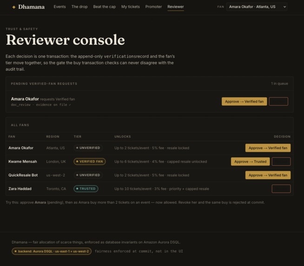304x266 pixels.
Task: Open The drop tab
Action: coord(79,6)
